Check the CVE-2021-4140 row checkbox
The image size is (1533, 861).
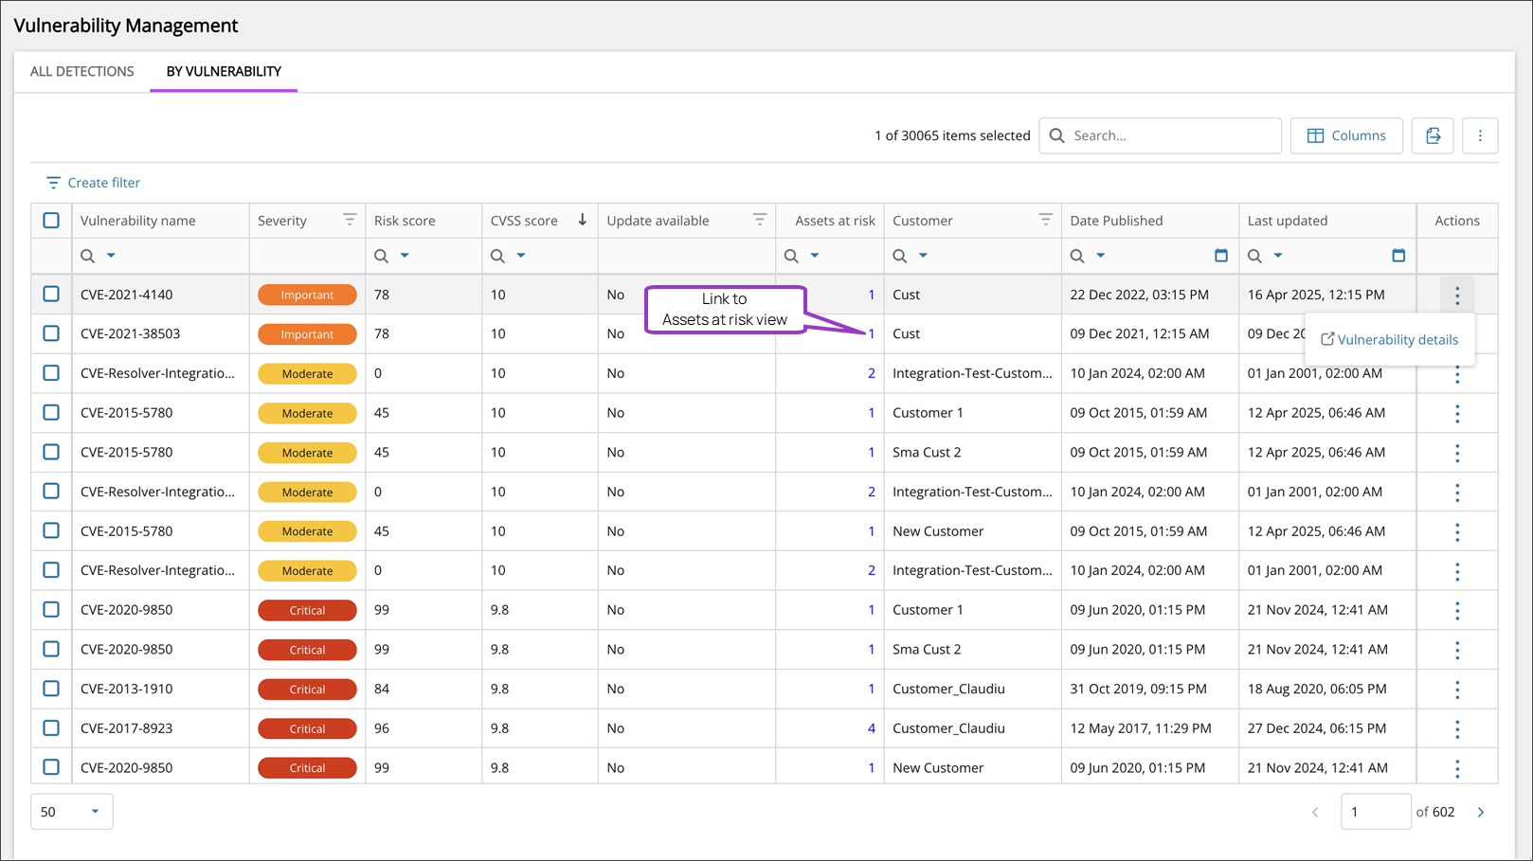(51, 295)
